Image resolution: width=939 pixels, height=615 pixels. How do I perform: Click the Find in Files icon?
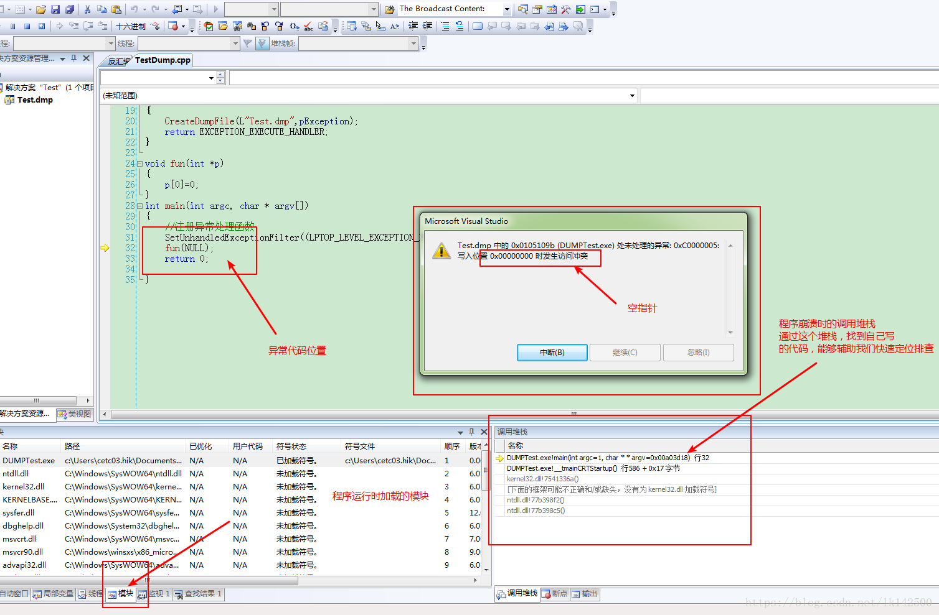click(x=389, y=9)
